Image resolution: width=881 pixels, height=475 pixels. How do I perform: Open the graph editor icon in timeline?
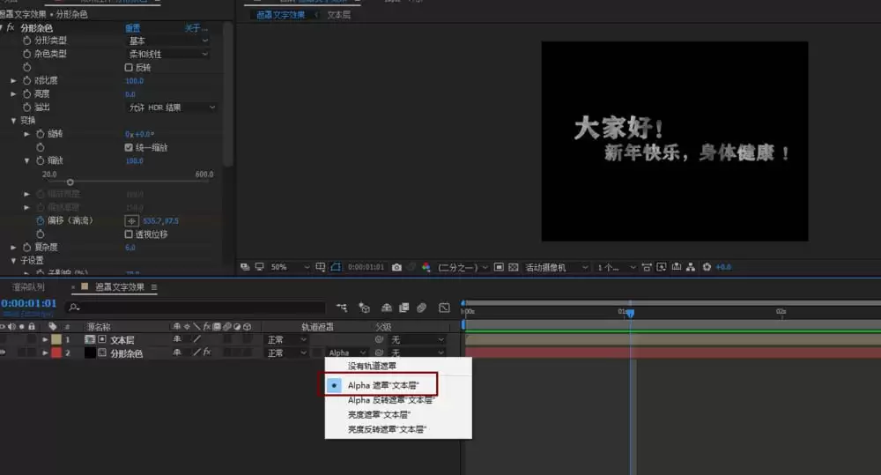(x=444, y=308)
